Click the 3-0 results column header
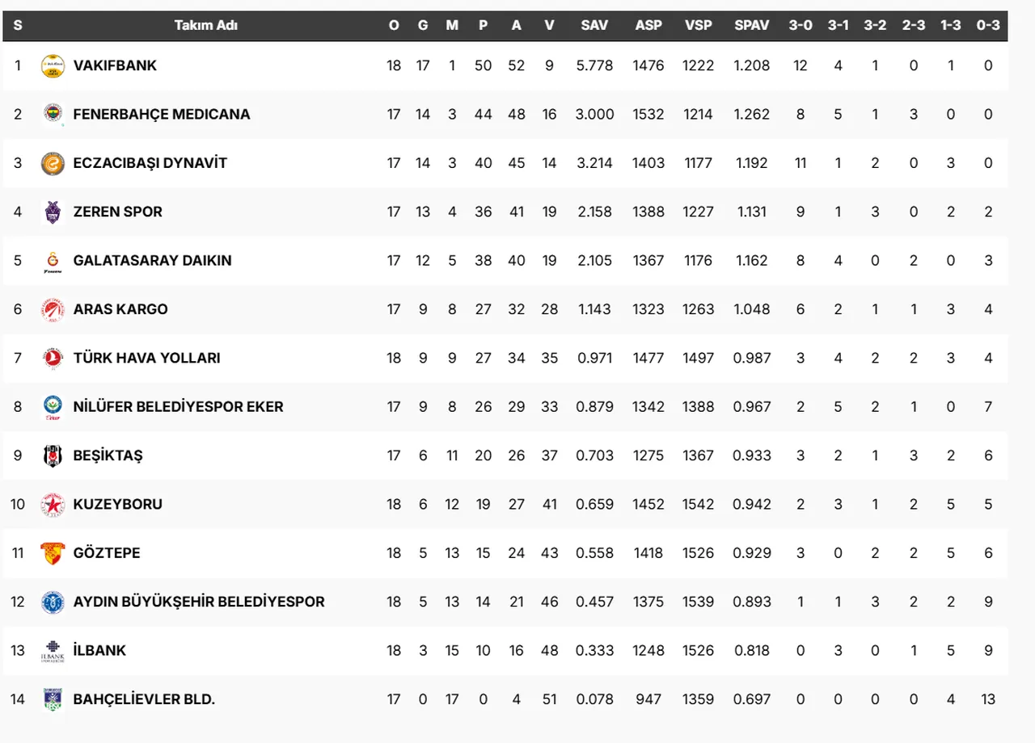Image resolution: width=1035 pixels, height=743 pixels. click(x=801, y=25)
